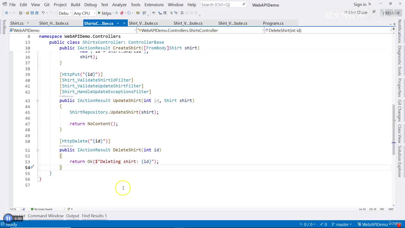Click the New Project toolbar icon
405x228 pixels.
tap(21, 13)
